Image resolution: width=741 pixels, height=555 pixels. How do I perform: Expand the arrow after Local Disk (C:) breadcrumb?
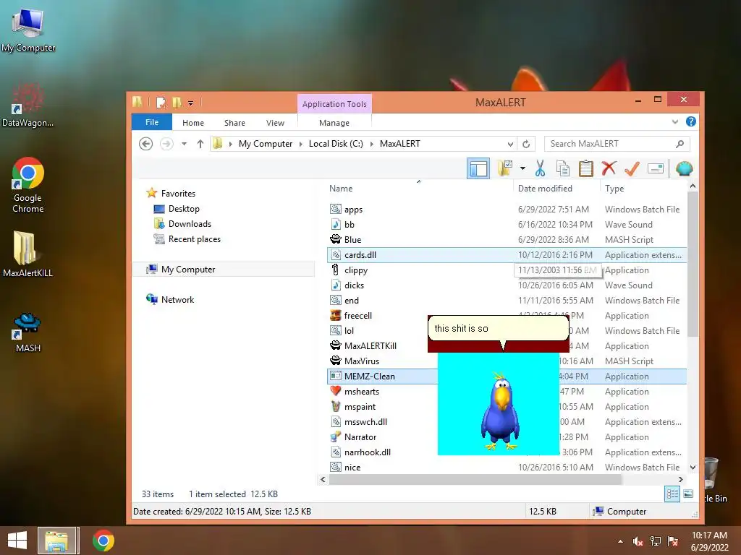pyautogui.click(x=371, y=144)
